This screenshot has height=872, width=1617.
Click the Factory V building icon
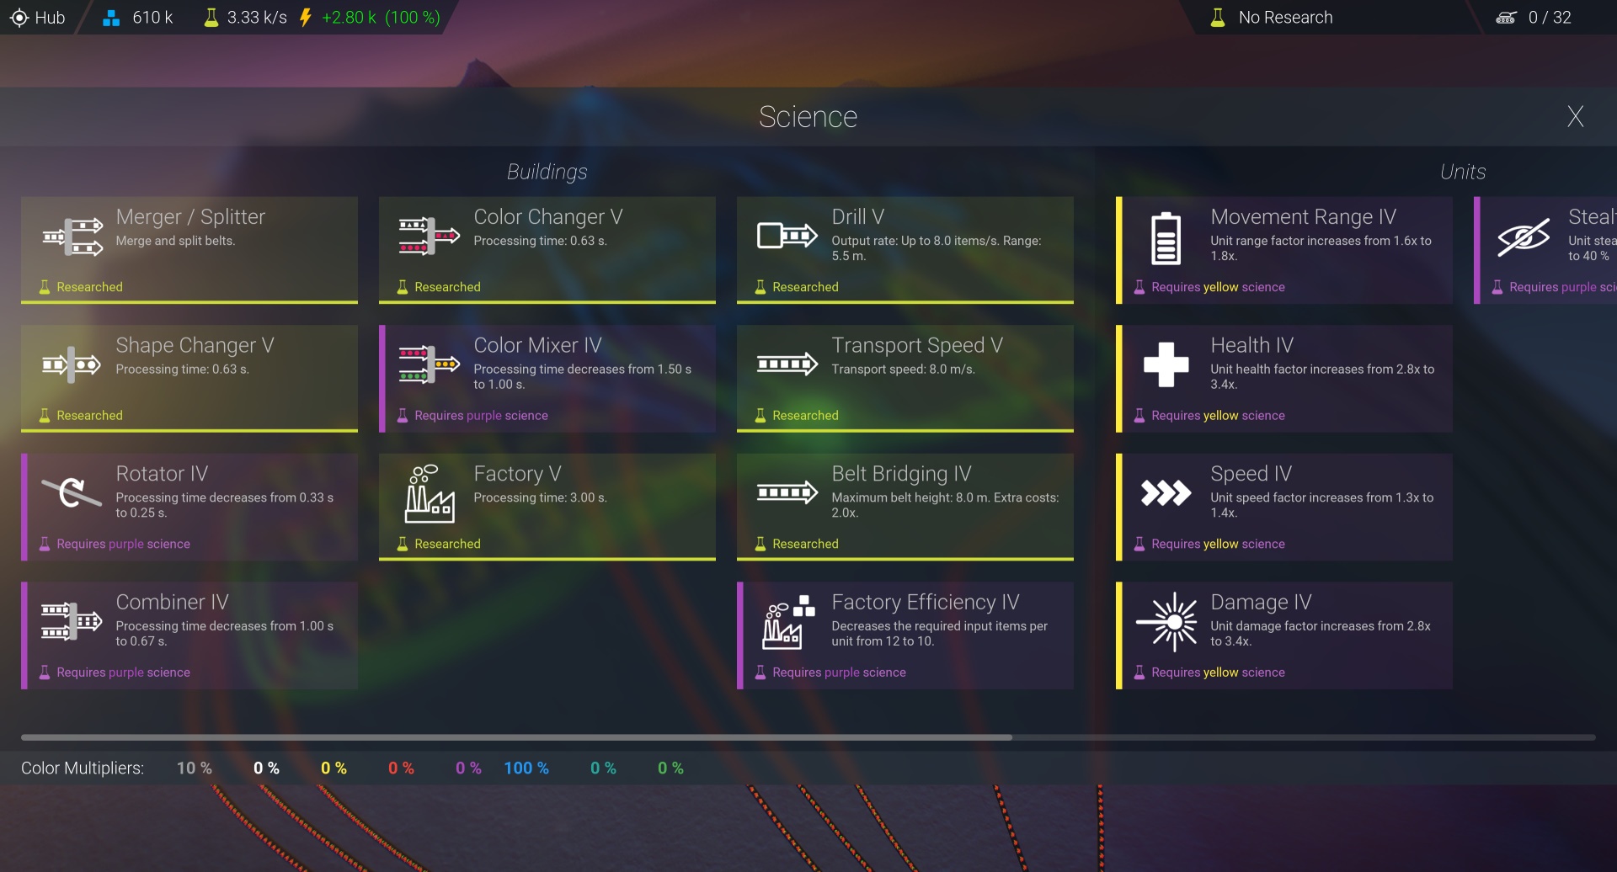[430, 493]
